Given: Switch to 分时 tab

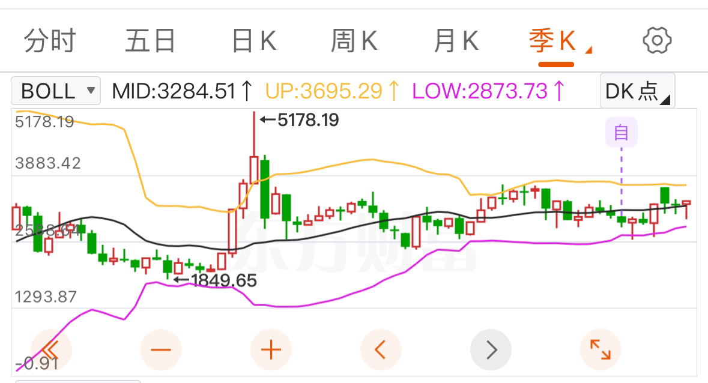Looking at the screenshot, I should click(x=50, y=41).
